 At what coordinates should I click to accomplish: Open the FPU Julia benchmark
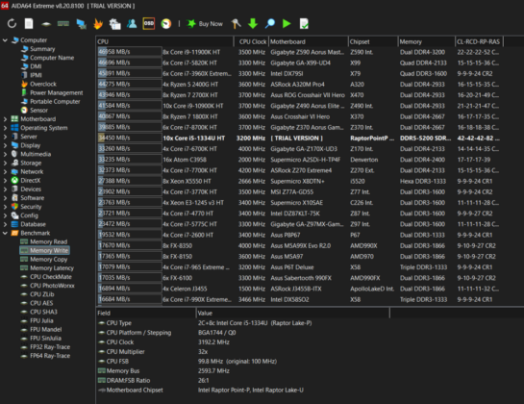point(41,320)
